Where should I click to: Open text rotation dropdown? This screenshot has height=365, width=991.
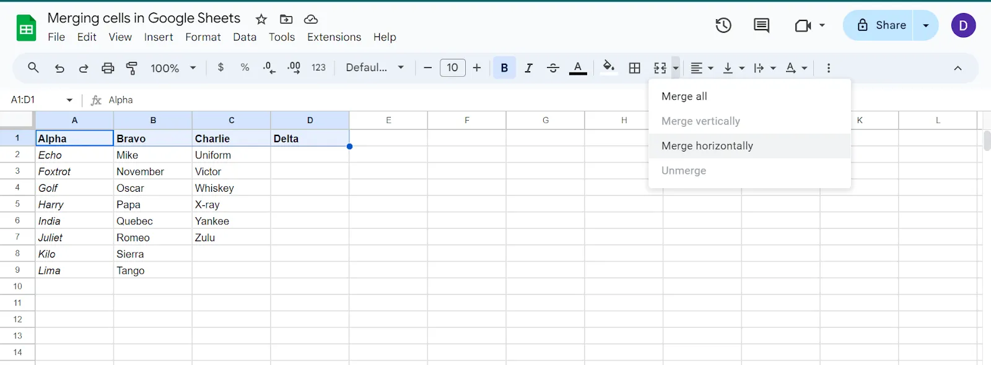click(797, 68)
